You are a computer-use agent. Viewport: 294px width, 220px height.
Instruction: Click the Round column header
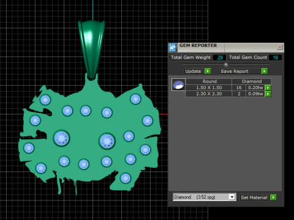point(209,81)
